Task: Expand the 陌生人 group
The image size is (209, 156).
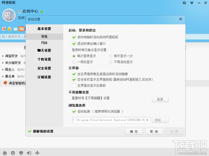Action: coord(3,70)
